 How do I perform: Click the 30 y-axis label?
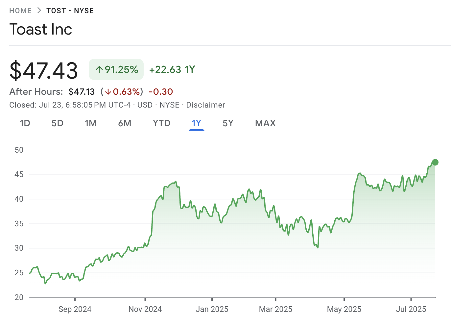pyautogui.click(x=19, y=248)
